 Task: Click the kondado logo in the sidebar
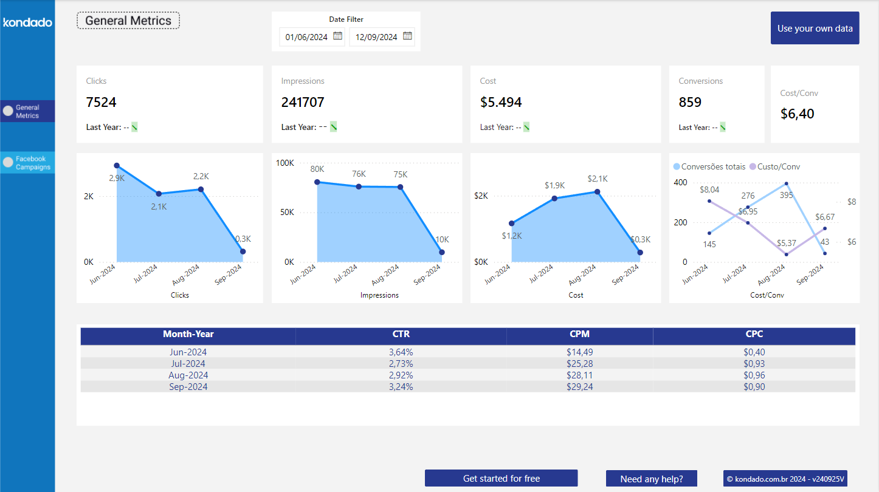27,22
